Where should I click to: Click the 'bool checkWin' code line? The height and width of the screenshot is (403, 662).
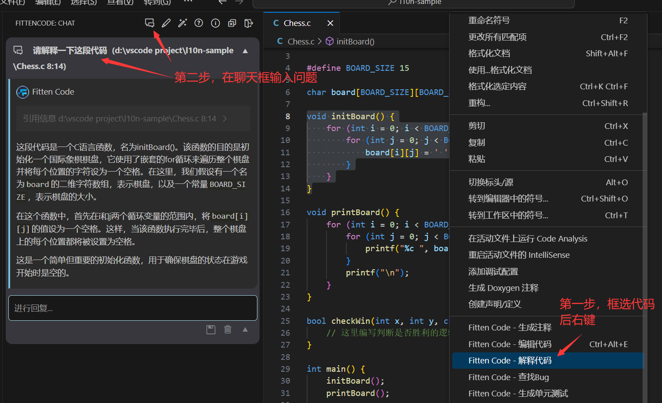coord(378,321)
